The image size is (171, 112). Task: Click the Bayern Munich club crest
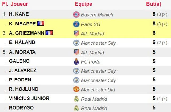pos(76,14)
